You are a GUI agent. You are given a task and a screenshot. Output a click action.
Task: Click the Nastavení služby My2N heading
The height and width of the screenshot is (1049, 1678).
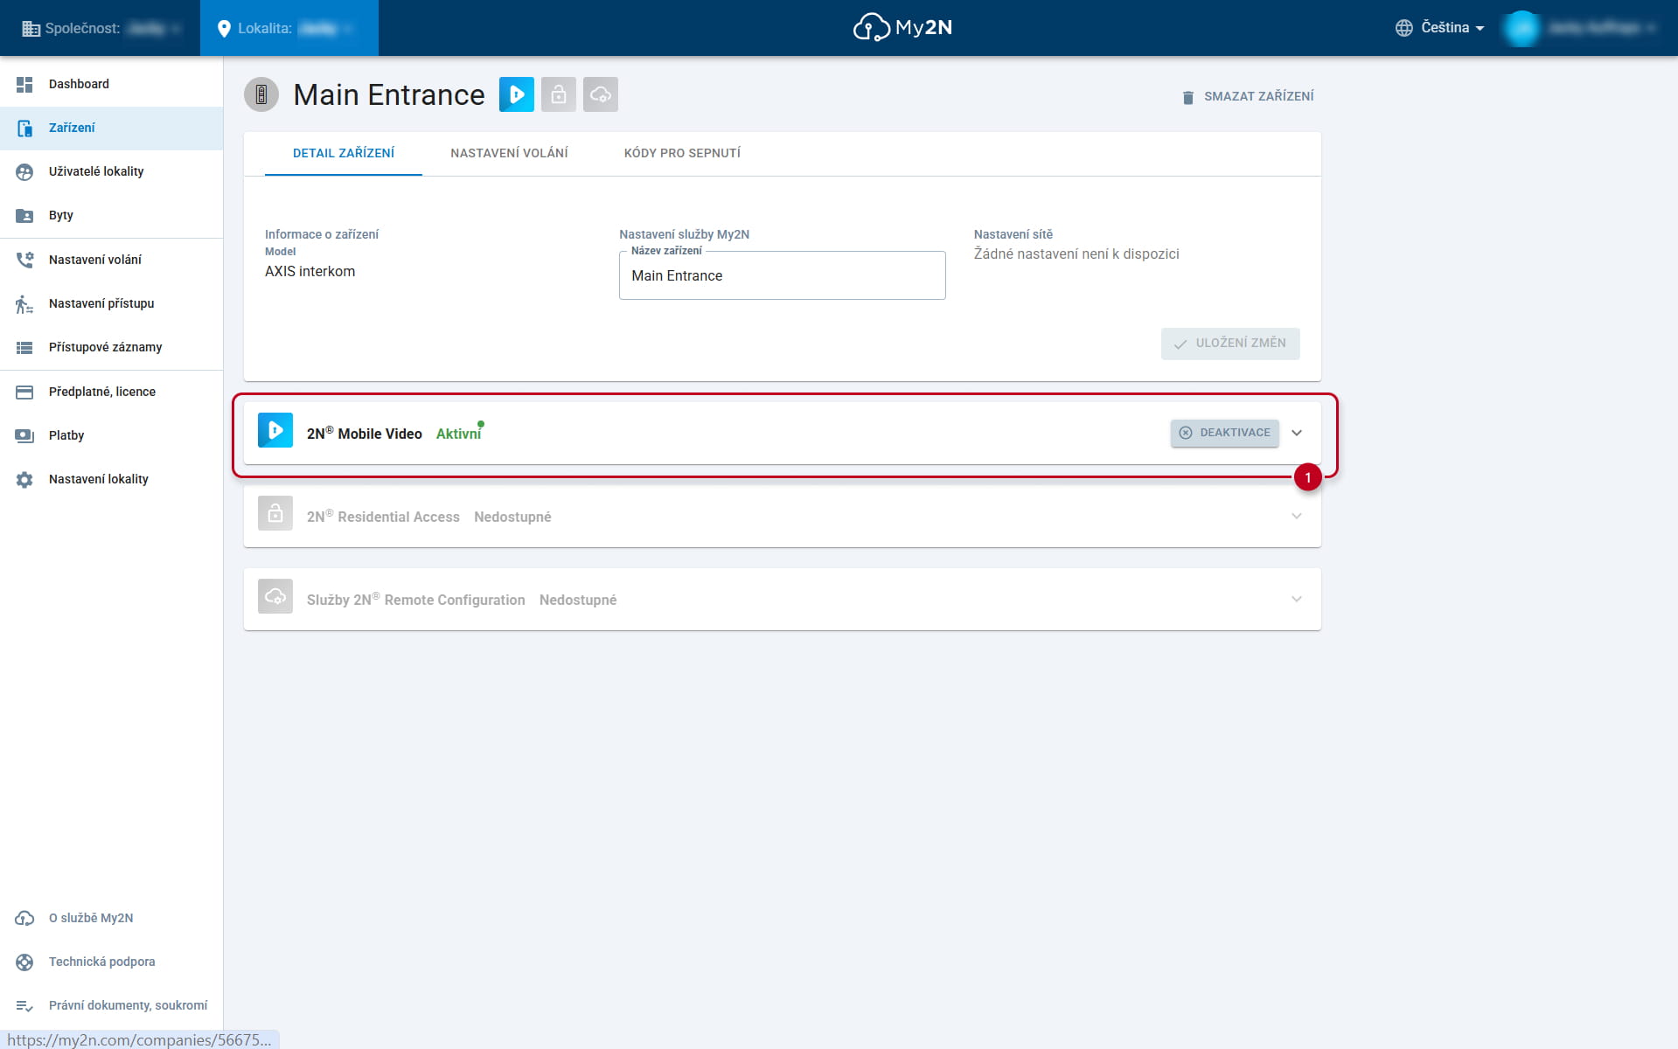685,234
